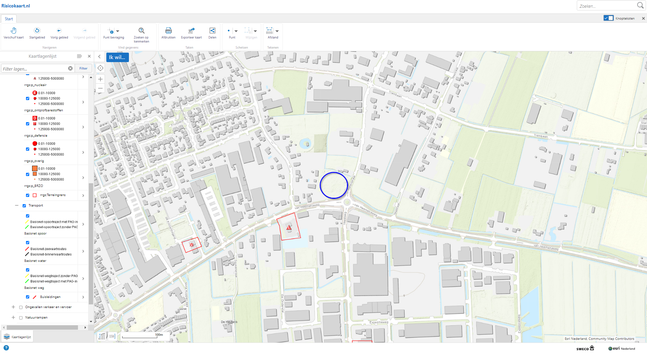Click the layer list vertical scrollbar thumb
Image resolution: width=647 pixels, height=354 pixels.
point(90,244)
